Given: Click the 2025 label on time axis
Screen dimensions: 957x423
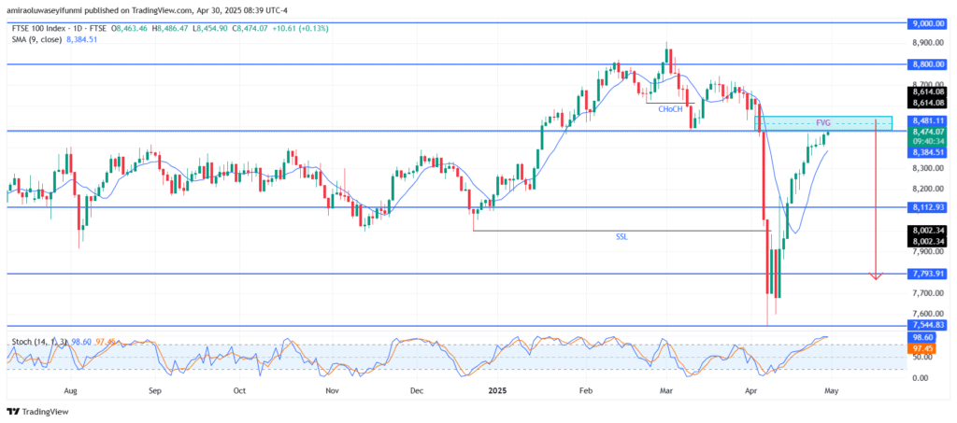Looking at the screenshot, I should [x=499, y=390].
